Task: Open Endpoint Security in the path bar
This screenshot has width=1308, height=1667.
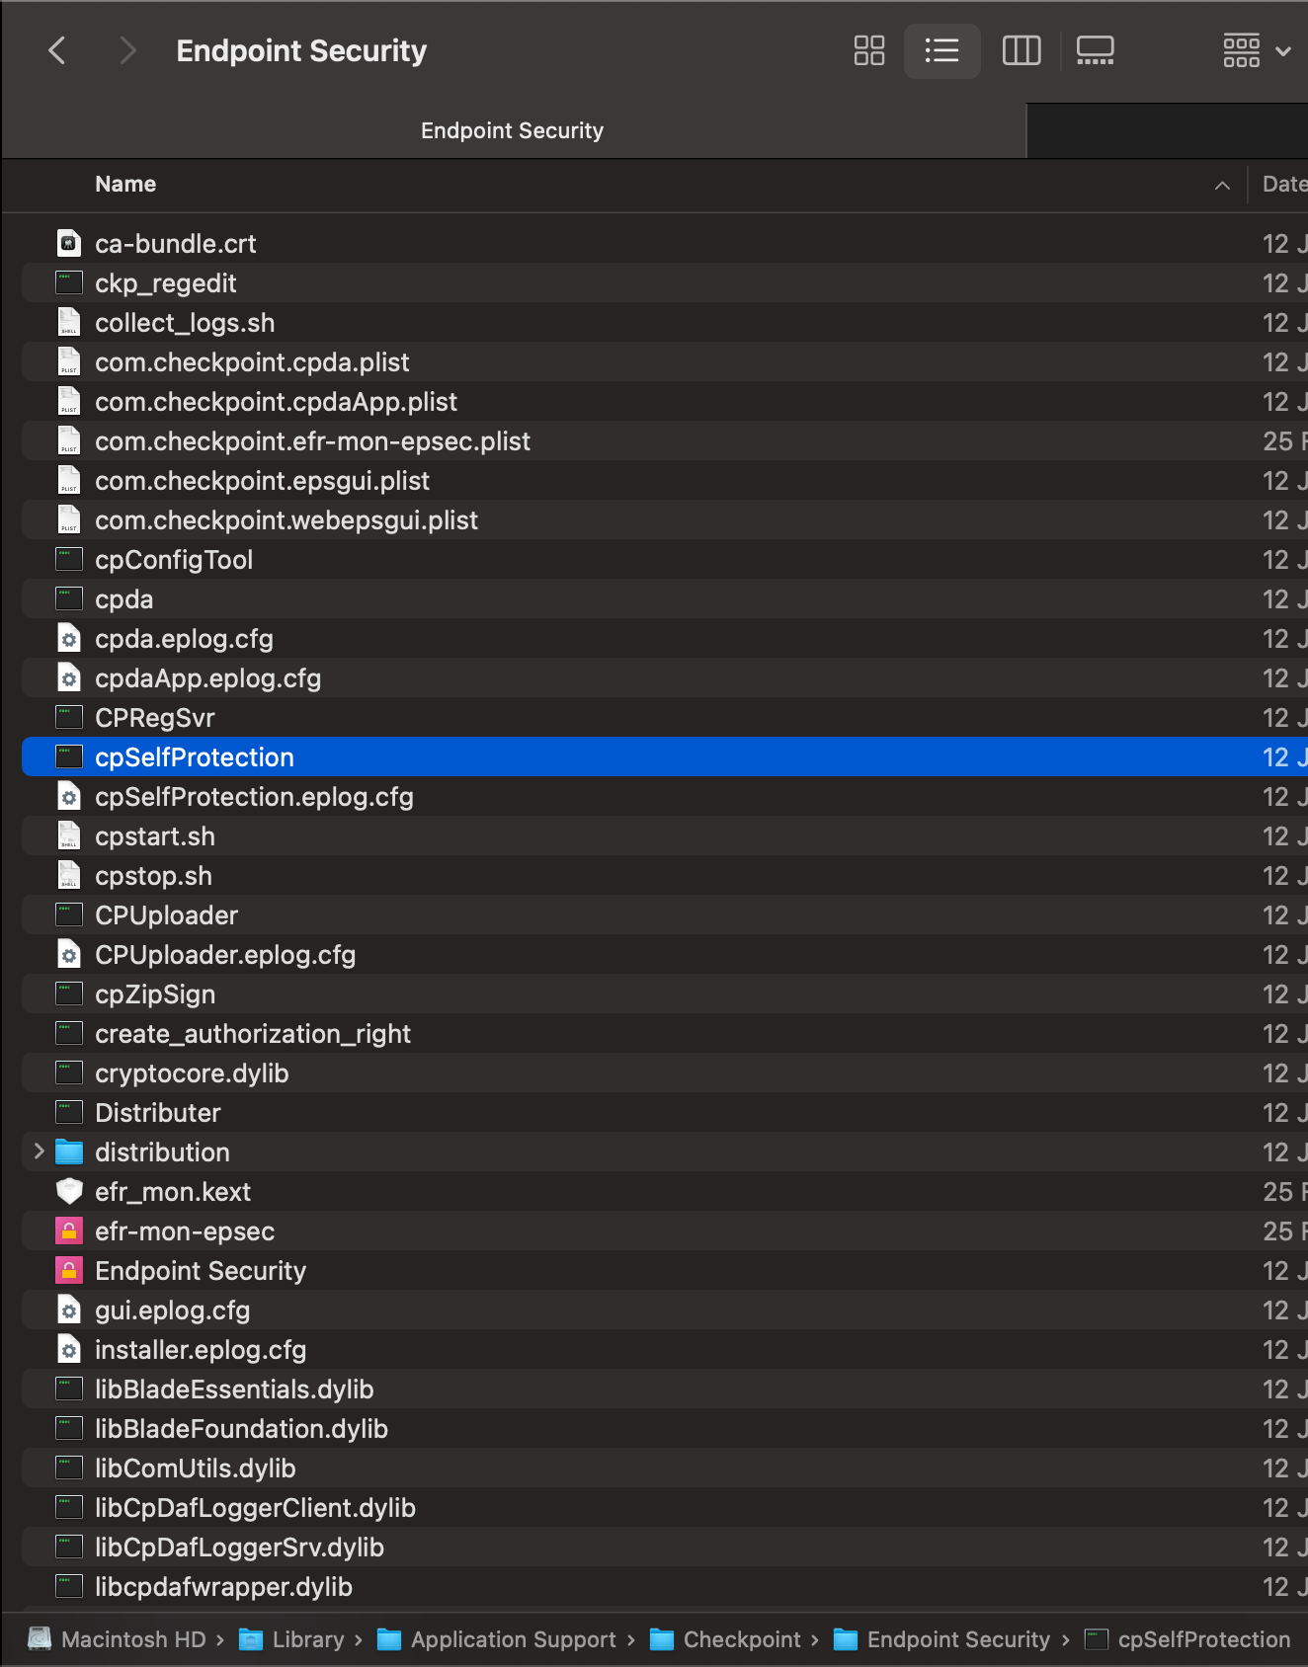Action: (941, 1639)
